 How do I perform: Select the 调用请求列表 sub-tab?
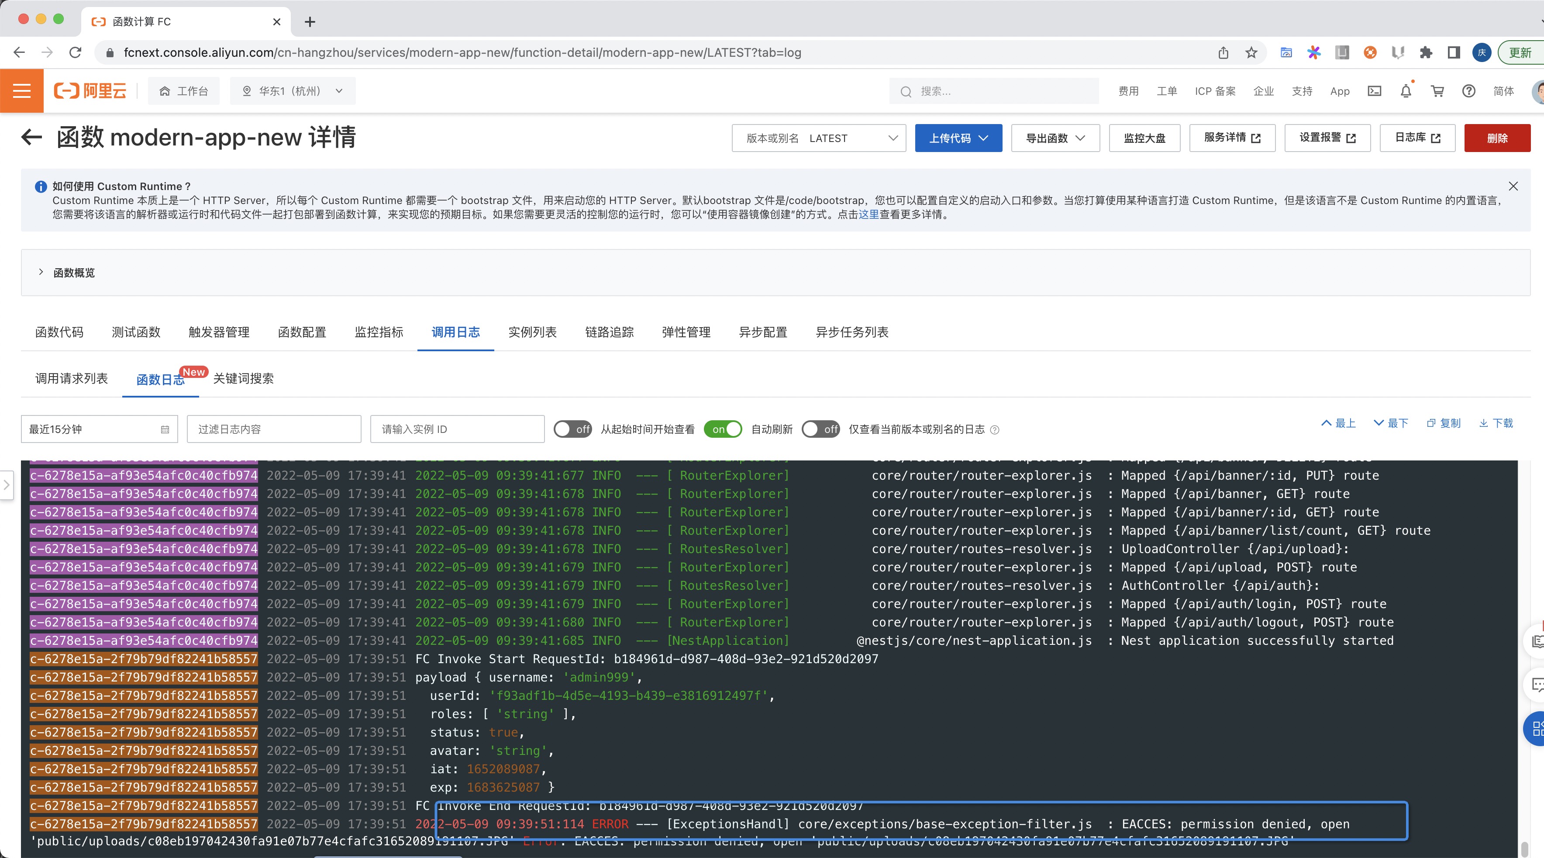71,378
